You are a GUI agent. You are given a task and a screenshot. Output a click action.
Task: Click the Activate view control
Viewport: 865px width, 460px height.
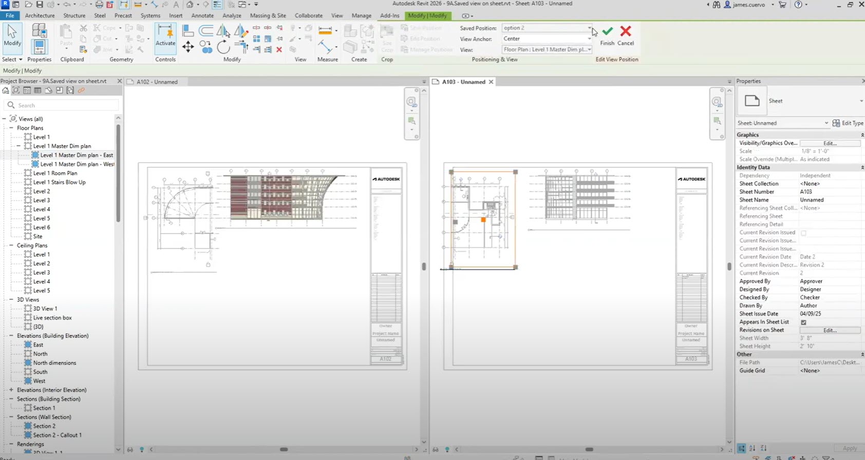pos(165,36)
